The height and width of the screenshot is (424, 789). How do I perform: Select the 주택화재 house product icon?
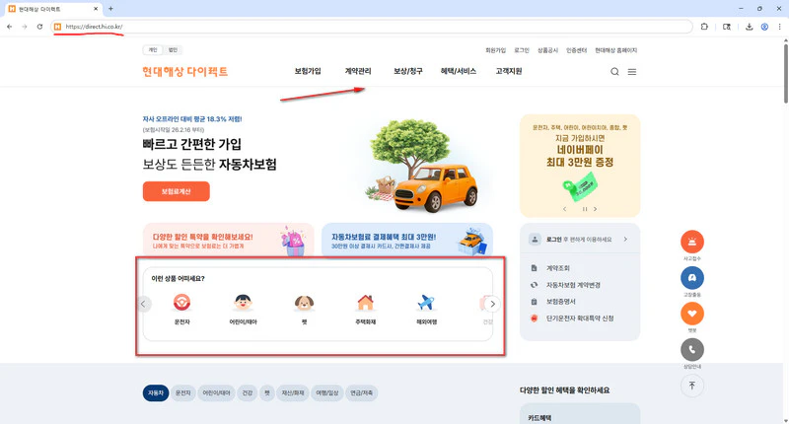point(365,303)
